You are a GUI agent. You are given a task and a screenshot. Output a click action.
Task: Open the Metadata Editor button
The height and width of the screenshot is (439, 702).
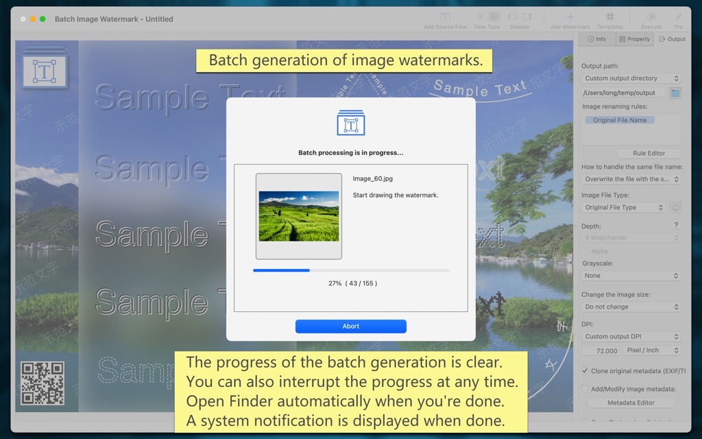click(631, 403)
